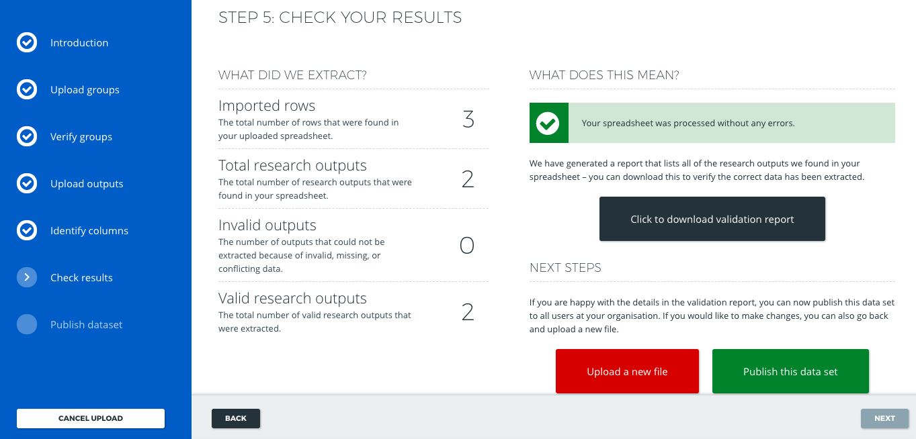Click the Next button

(x=884, y=418)
